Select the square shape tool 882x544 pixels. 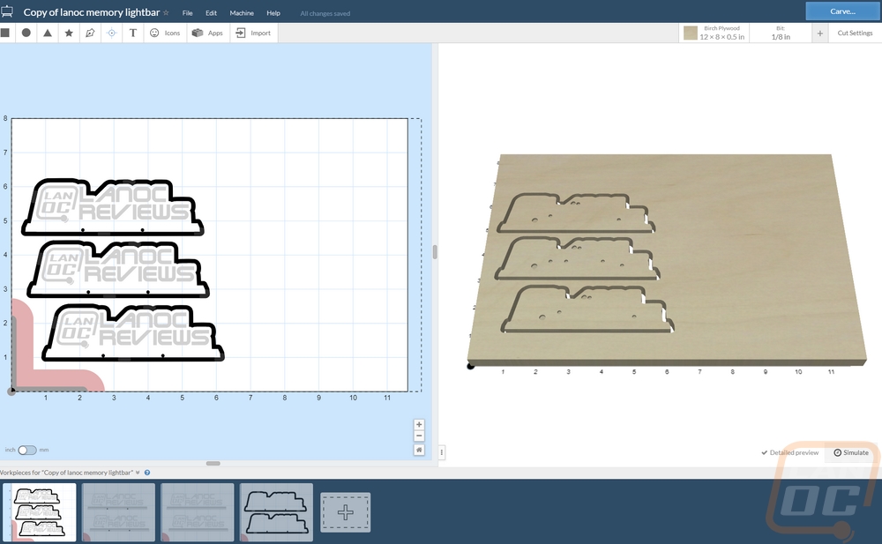click(5, 33)
